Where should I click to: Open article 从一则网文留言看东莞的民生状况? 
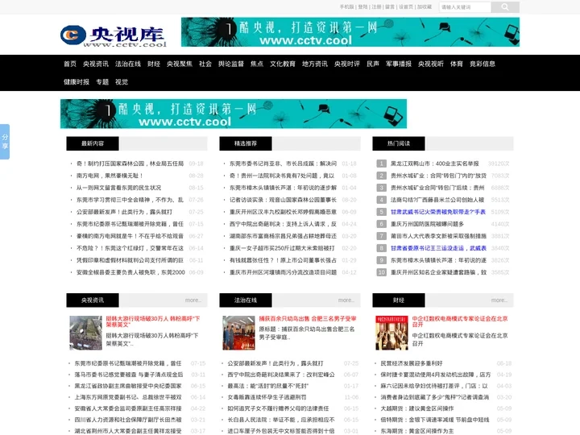[x=118, y=188]
